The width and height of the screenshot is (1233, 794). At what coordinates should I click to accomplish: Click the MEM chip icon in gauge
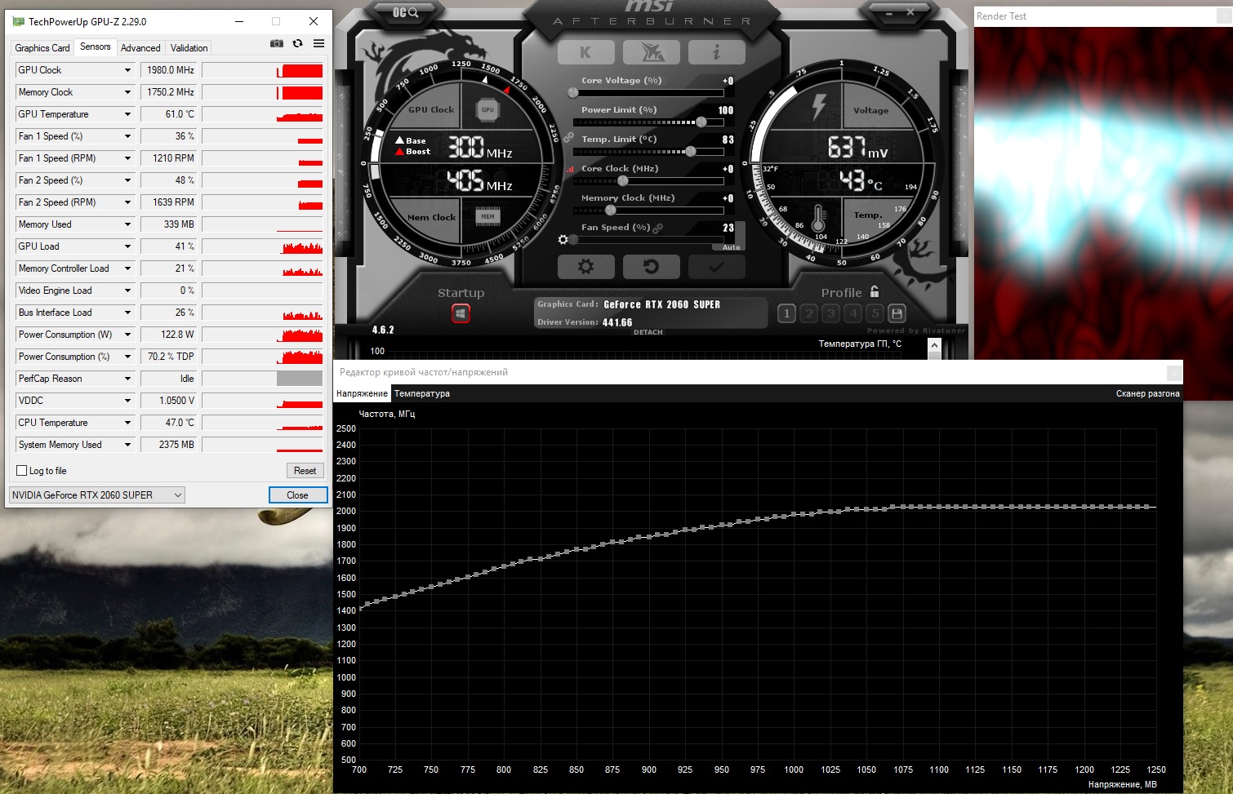[x=487, y=216]
